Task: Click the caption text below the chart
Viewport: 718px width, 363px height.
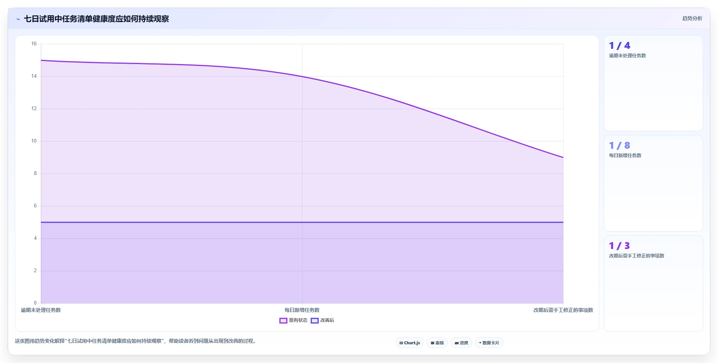Action: click(136, 341)
